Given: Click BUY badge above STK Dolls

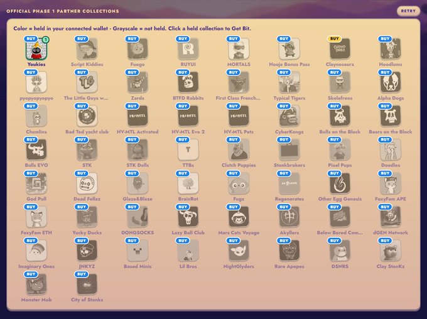Looking at the screenshot, I should click(x=132, y=139).
